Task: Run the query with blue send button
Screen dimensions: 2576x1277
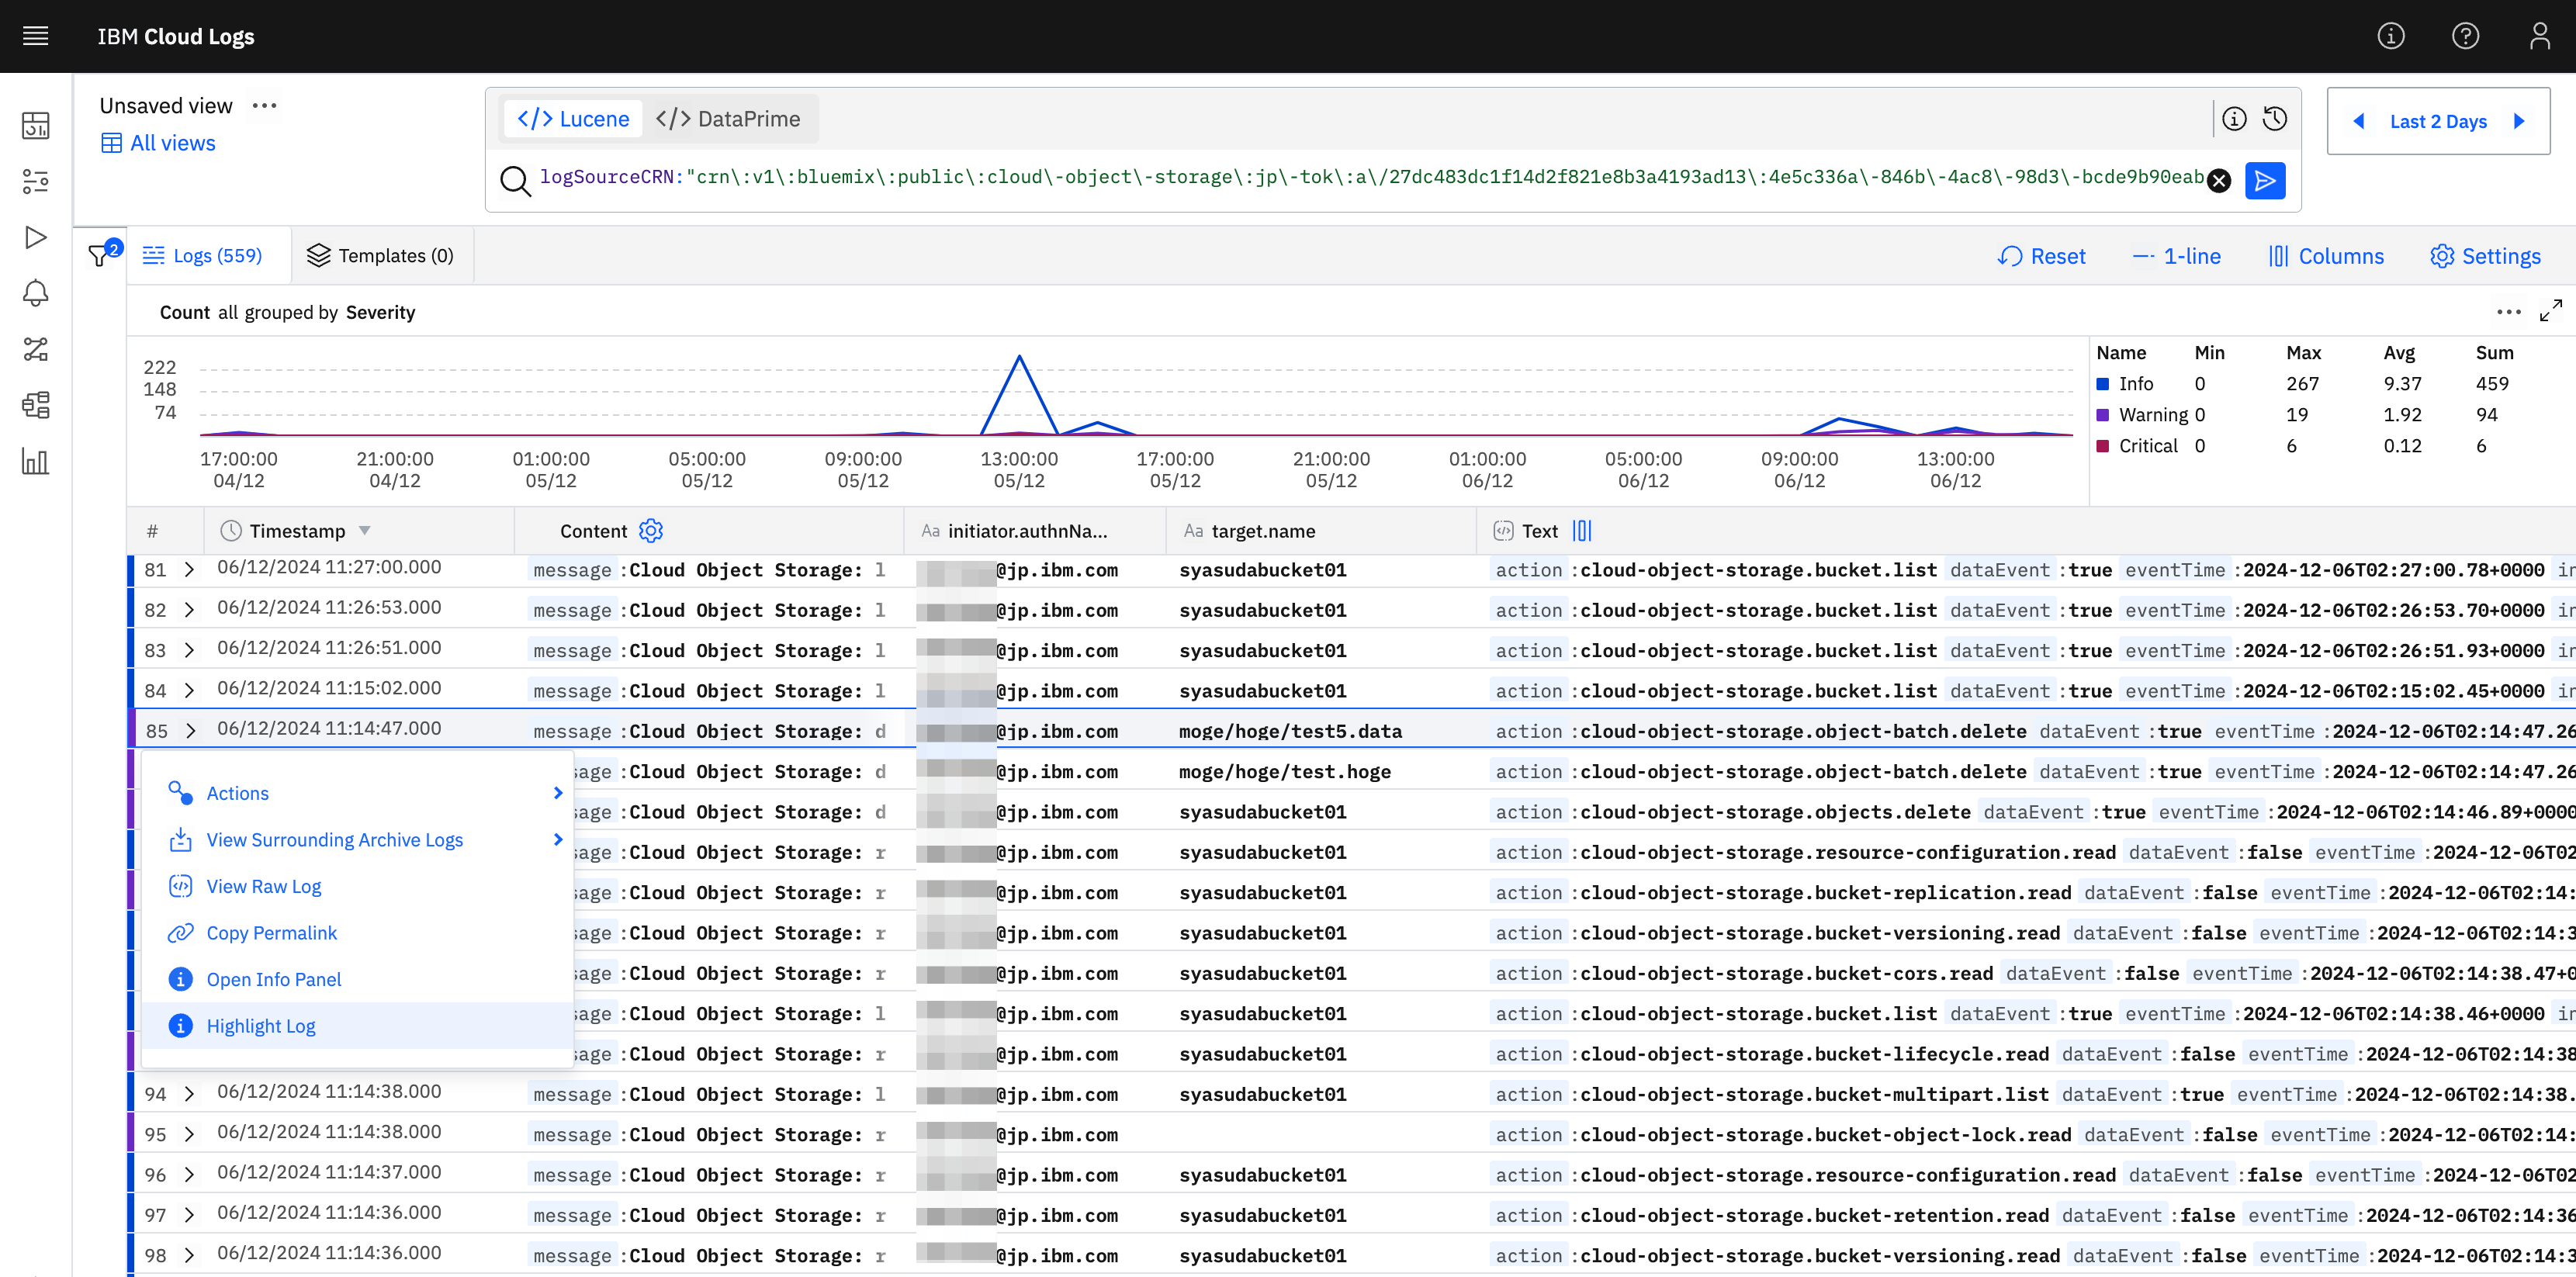Action: 2264,181
